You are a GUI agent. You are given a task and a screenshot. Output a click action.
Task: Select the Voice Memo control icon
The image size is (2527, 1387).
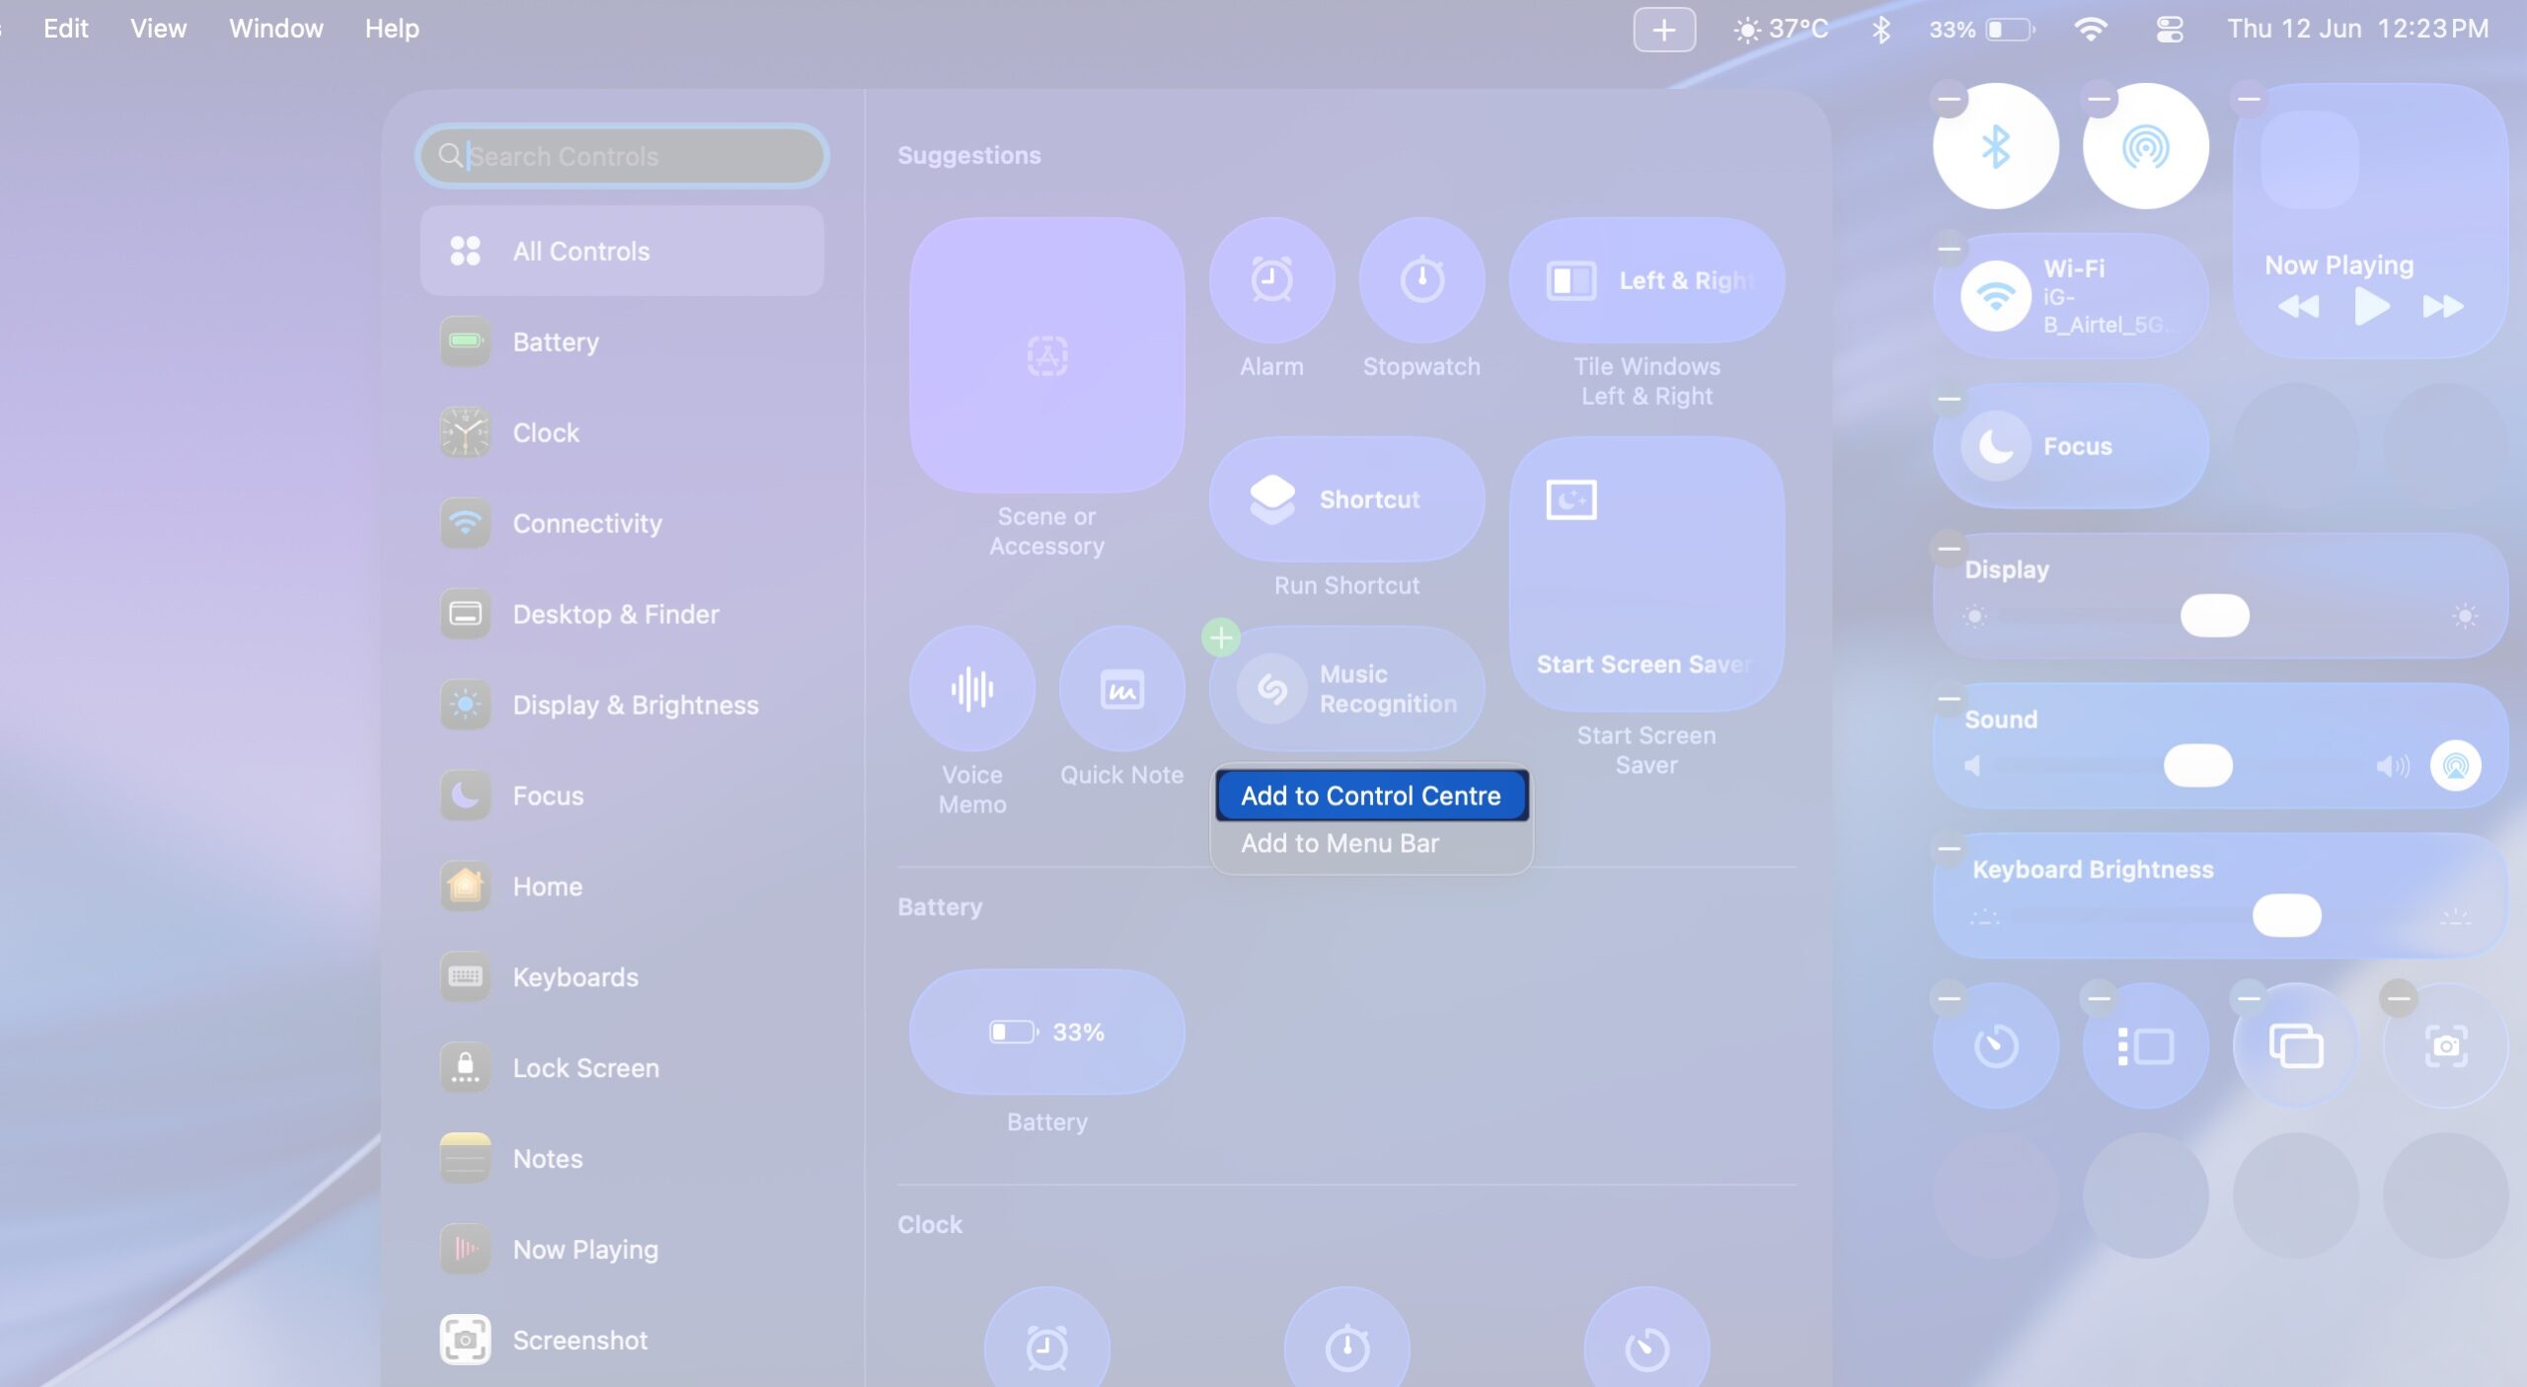[971, 688]
